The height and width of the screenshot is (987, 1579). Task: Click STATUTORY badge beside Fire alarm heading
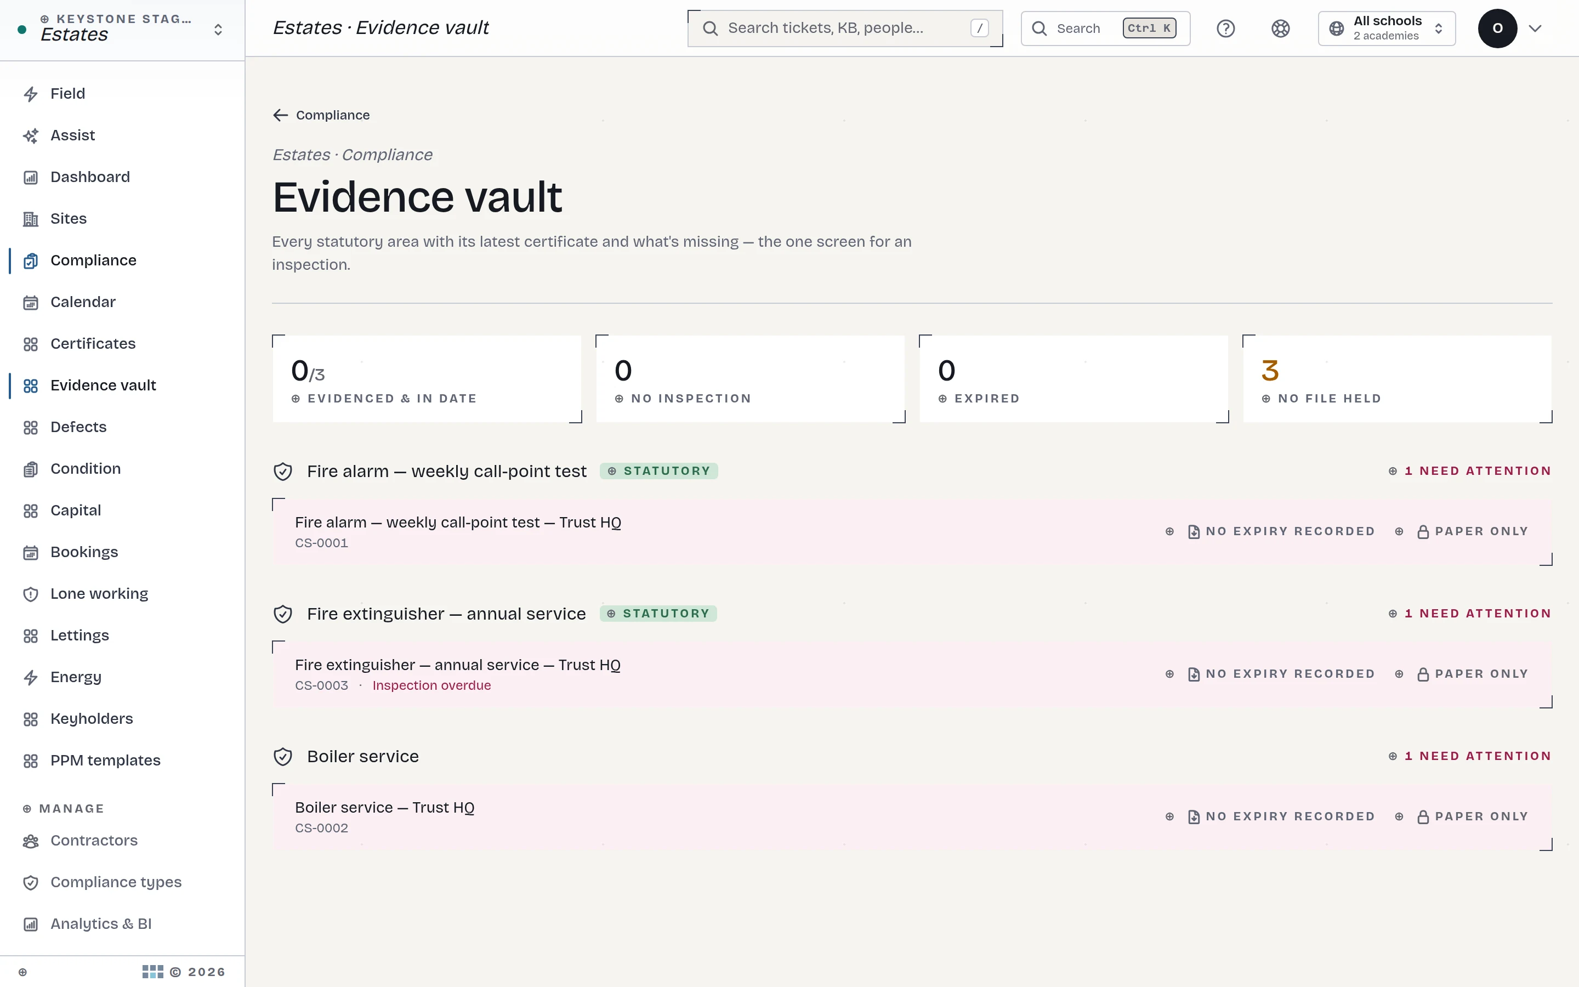coord(659,472)
